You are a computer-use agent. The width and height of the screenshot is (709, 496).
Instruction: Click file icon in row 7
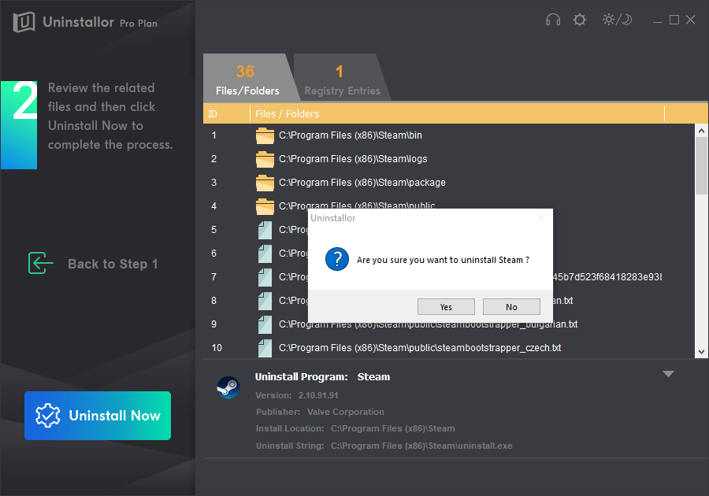tap(265, 277)
